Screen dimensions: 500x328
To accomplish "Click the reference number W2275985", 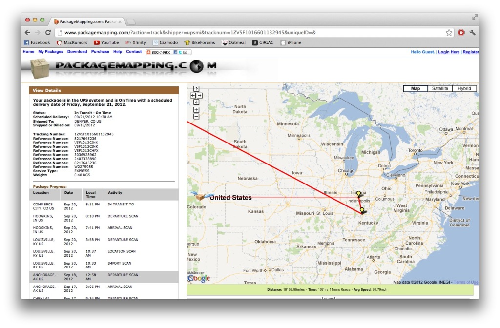I will coord(83,167).
